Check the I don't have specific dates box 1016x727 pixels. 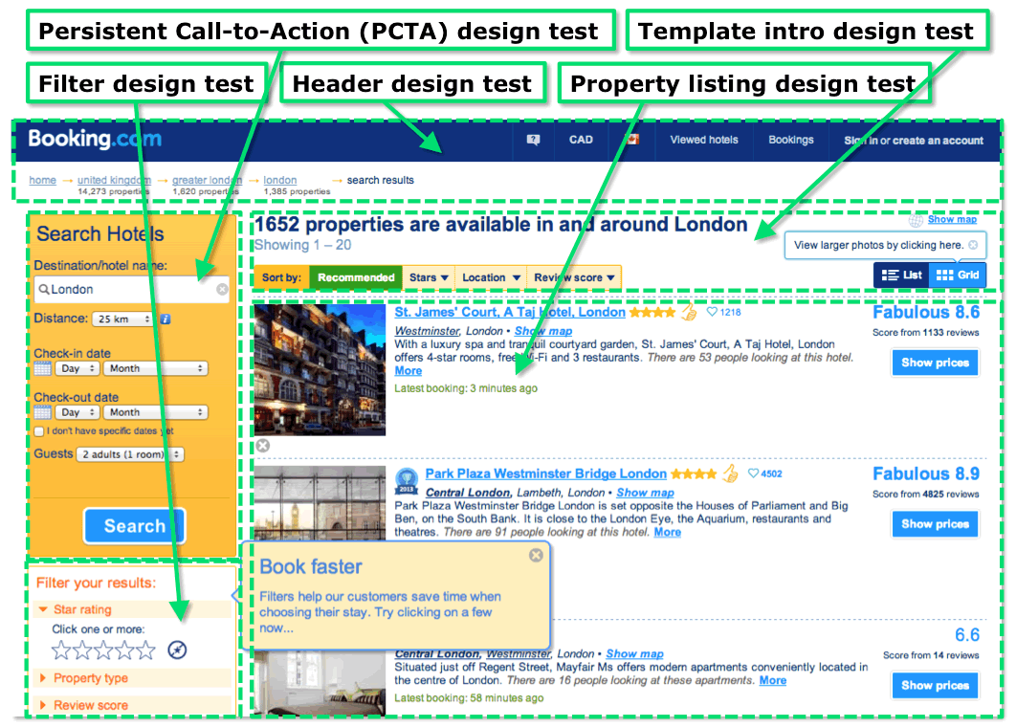click(39, 431)
